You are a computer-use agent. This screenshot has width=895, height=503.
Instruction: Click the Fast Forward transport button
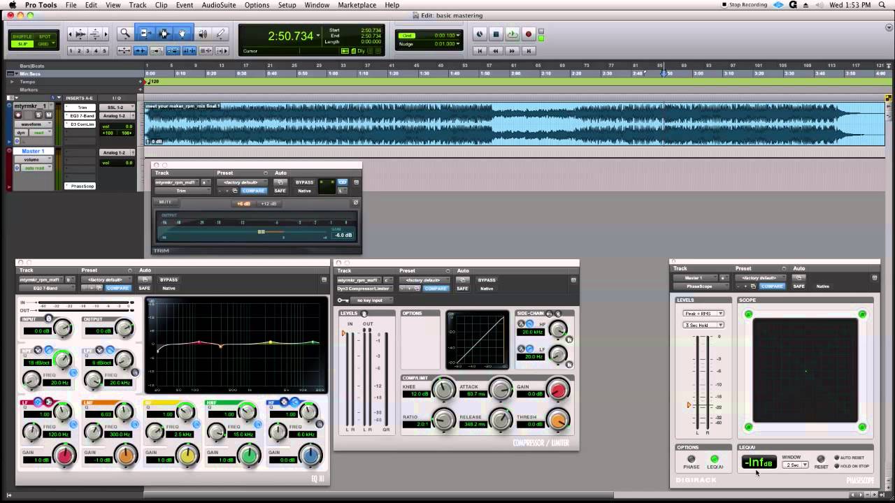coord(513,50)
